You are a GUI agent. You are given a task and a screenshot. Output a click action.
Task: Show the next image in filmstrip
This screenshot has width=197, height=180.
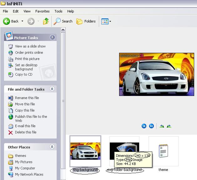pyautogui.click(x=151, y=126)
